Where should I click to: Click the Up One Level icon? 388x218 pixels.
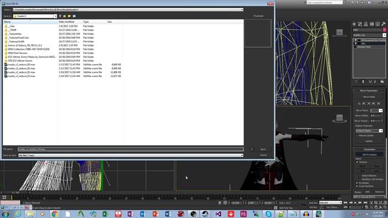[65, 16]
